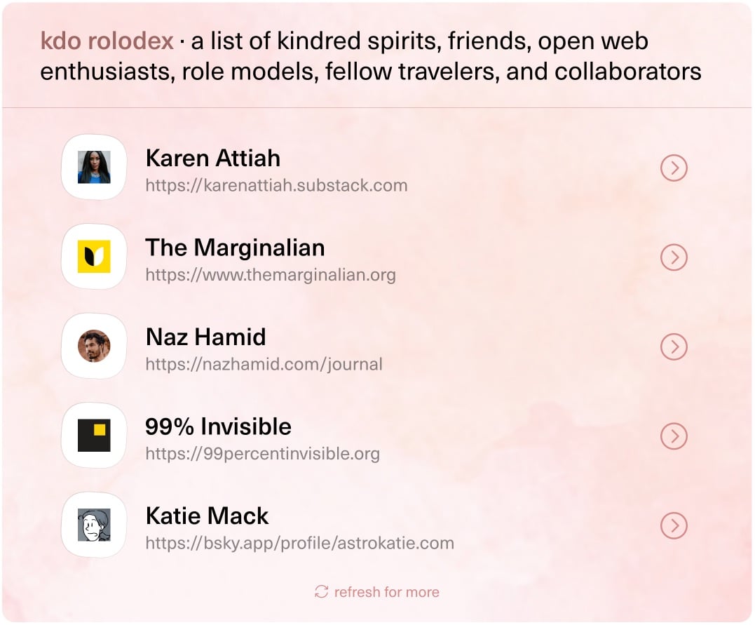Click The Marginalian yellow logo icon
The width and height of the screenshot is (755, 625).
pyautogui.click(x=94, y=257)
